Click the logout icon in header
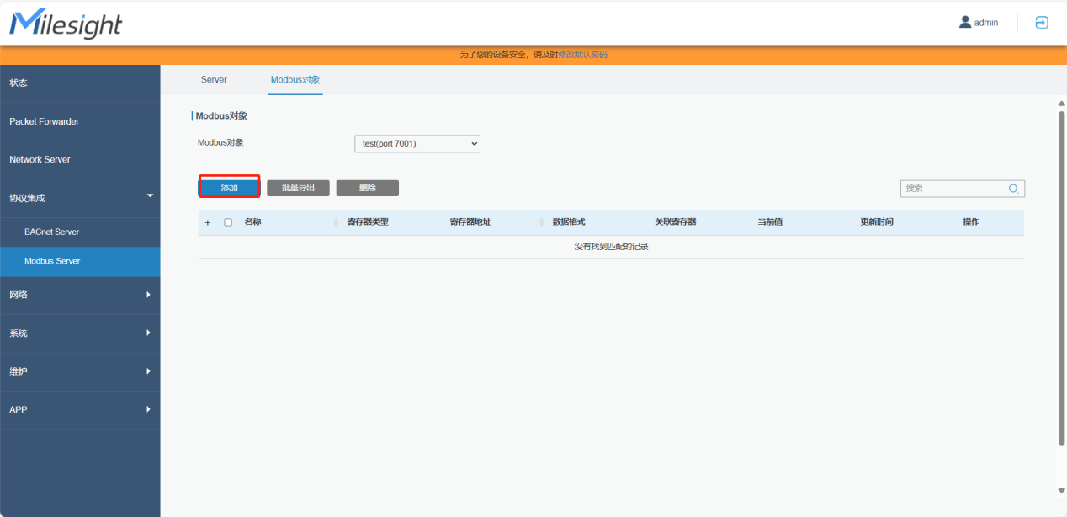The image size is (1067, 517). click(1041, 23)
